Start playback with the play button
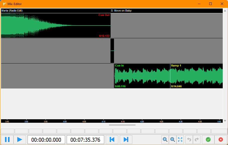This screenshot has width=228, height=145. coord(20,140)
